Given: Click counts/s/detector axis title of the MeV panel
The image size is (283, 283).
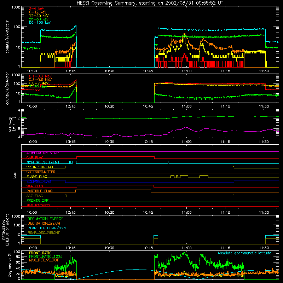Looking at the screenshot, I should 7,88.
